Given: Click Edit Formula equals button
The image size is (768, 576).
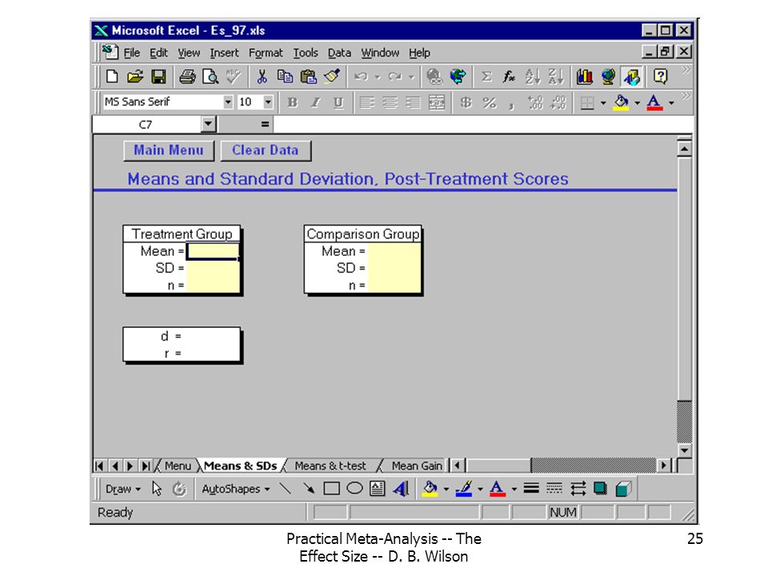Looking at the screenshot, I should click(265, 125).
